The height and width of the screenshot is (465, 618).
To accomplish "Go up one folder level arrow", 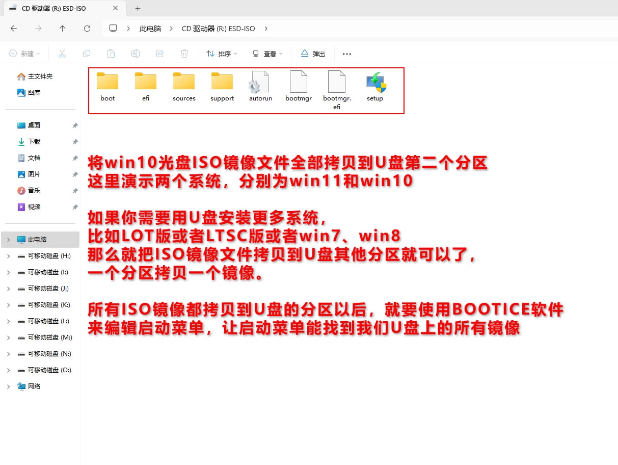I will [x=62, y=29].
